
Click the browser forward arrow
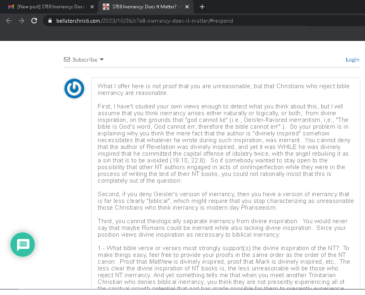21,21
